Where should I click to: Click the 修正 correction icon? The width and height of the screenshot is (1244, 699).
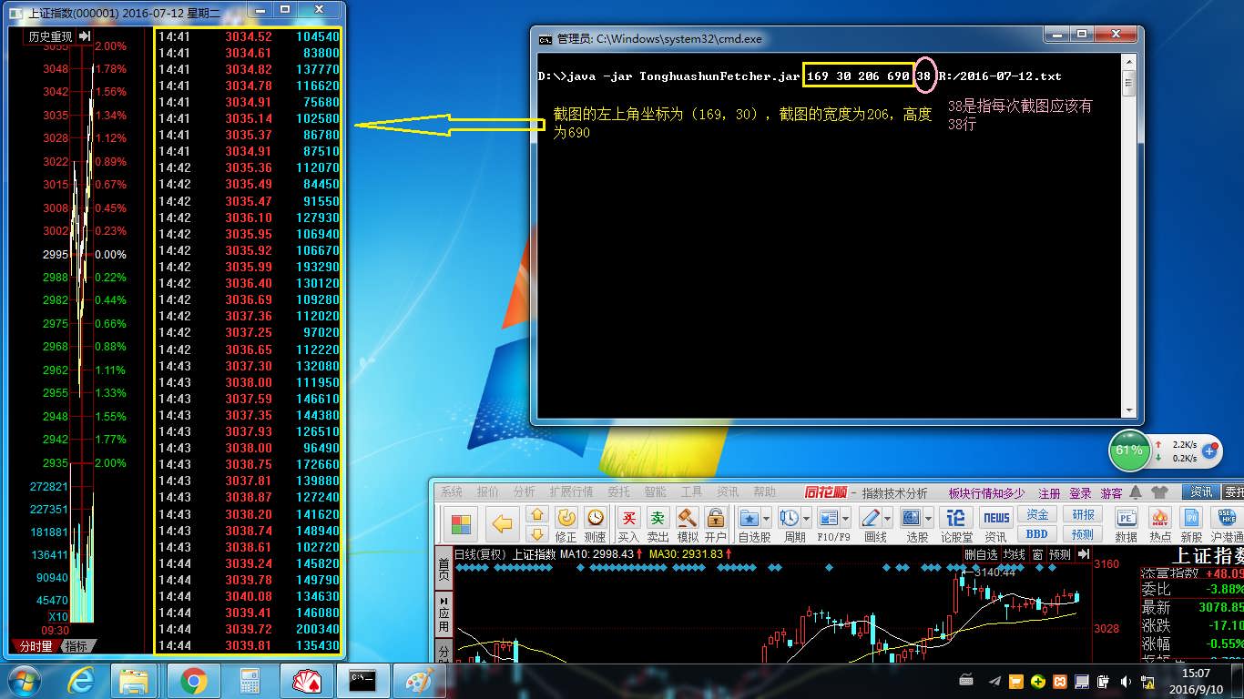coord(566,518)
